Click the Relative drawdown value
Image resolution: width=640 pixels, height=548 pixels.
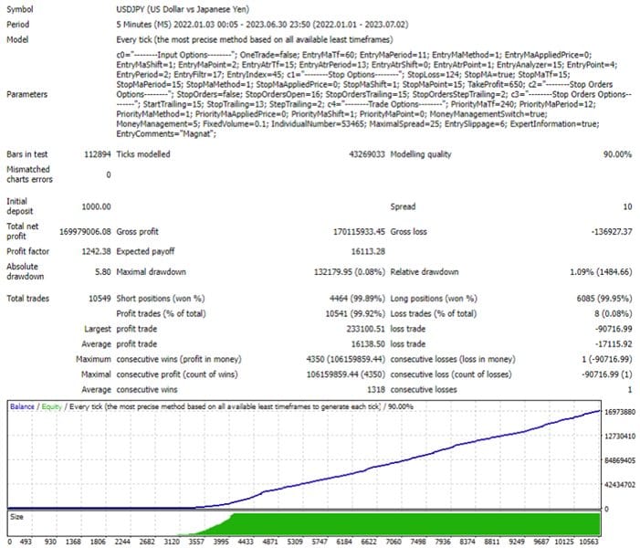tap(601, 272)
